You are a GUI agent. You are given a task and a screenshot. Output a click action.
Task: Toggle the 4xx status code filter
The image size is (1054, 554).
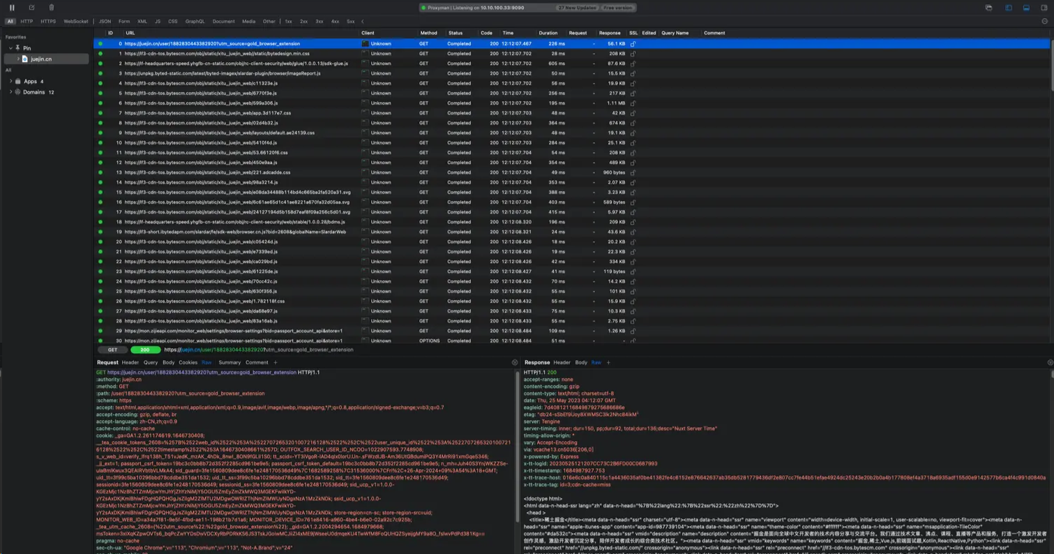point(335,22)
